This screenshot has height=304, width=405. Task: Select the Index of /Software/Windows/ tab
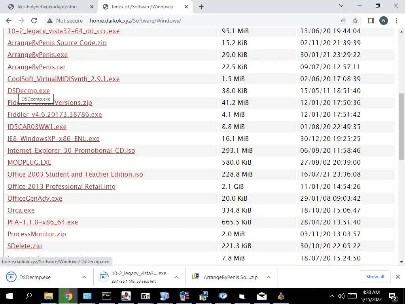pos(142,7)
